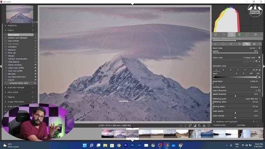Turn blending off with the X icon

216,44
